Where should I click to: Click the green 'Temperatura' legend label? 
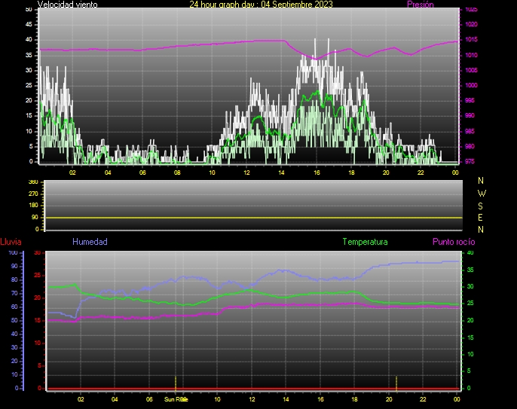(x=365, y=242)
